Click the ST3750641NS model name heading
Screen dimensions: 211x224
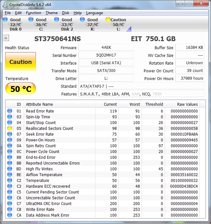click(x=58, y=39)
